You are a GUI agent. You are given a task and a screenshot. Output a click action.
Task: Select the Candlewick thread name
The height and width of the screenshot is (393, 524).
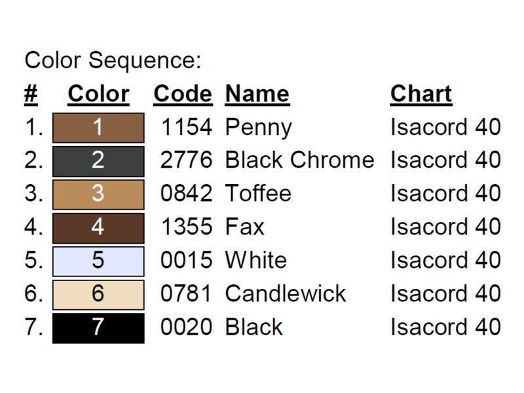click(286, 293)
